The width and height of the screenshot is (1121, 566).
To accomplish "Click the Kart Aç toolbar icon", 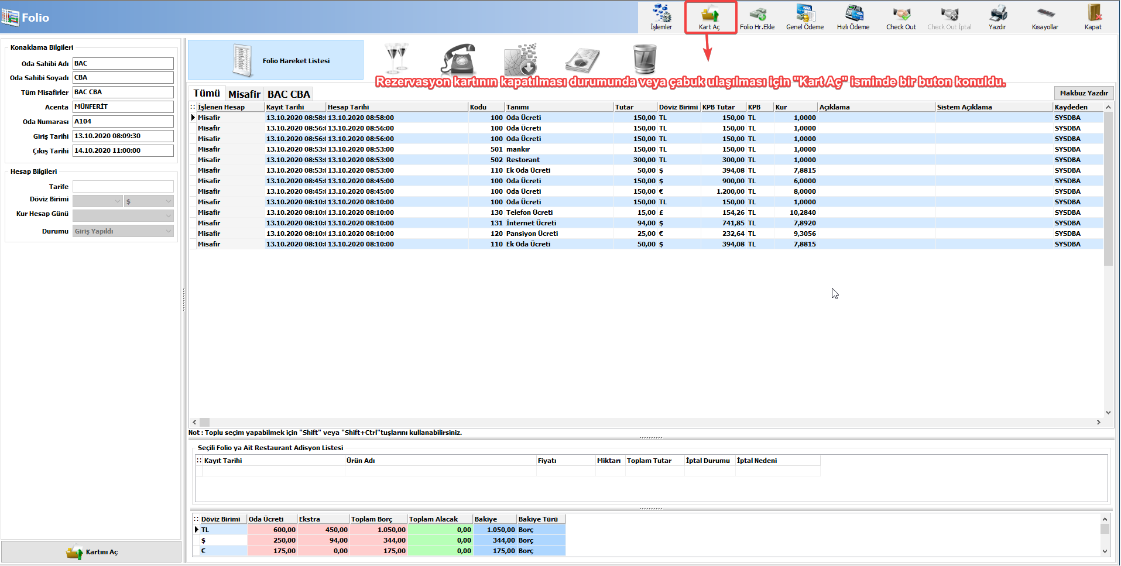I will (x=710, y=17).
